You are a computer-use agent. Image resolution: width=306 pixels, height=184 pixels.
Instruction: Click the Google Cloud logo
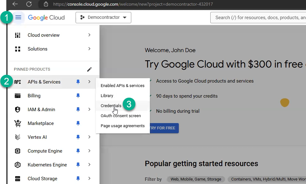point(46,18)
